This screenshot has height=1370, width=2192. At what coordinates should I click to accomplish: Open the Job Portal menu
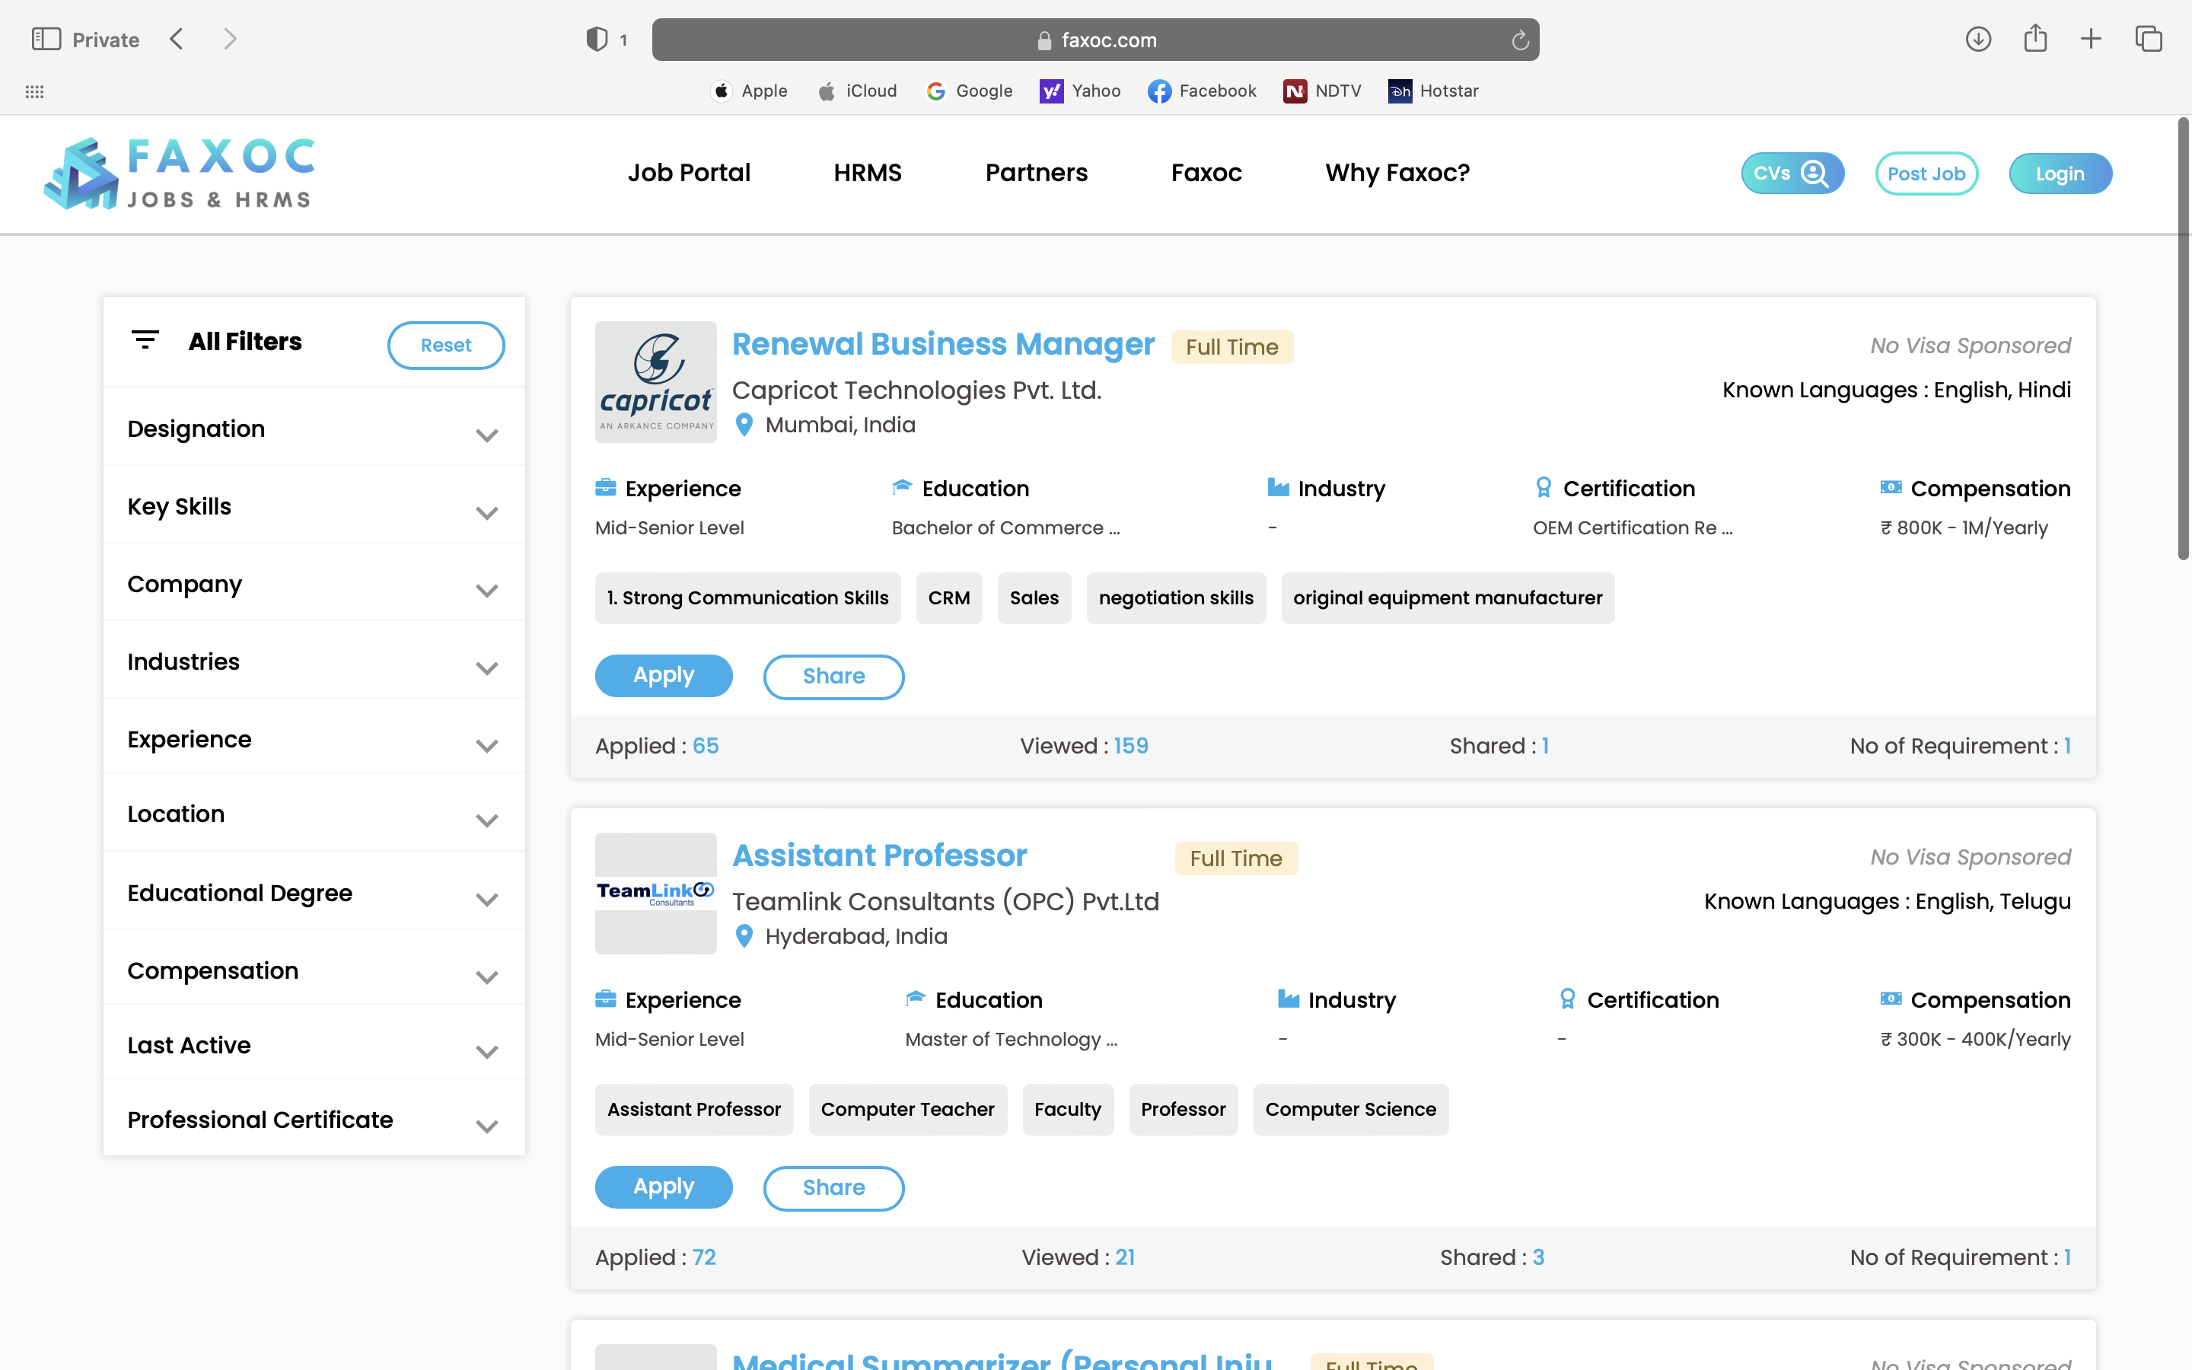688,172
